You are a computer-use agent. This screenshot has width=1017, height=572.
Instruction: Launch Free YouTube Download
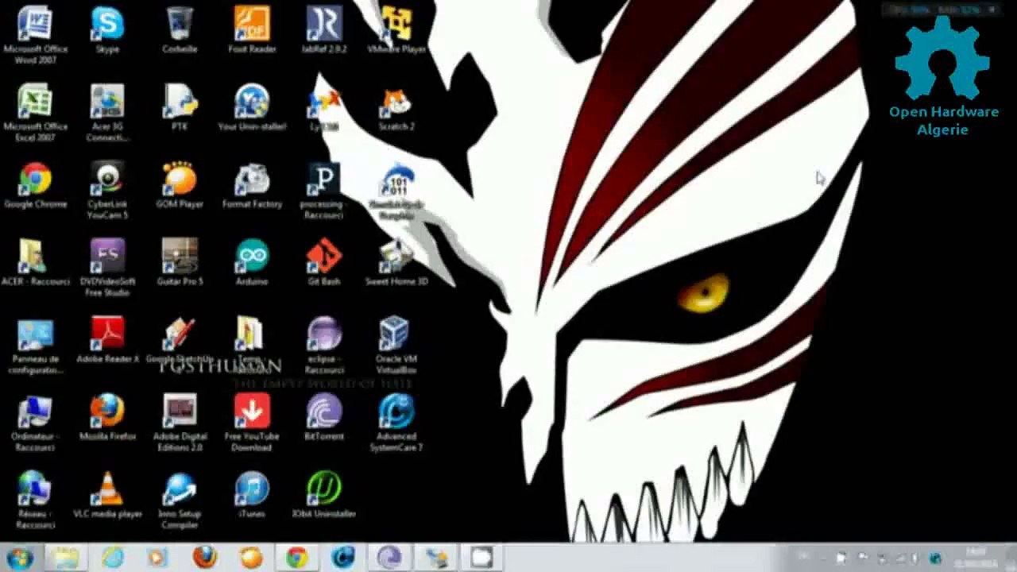[252, 422]
